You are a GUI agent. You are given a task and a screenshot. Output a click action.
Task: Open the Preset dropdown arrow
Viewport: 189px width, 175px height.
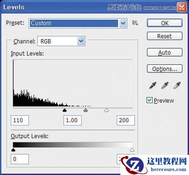coord(123,23)
